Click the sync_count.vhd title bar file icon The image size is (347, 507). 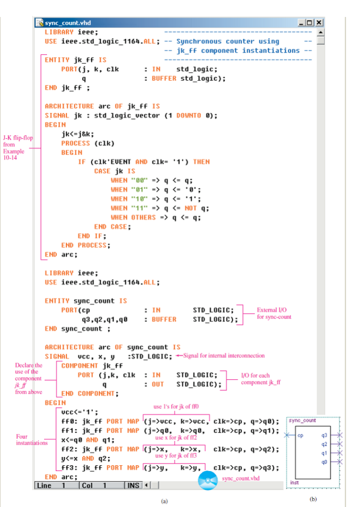click(39, 22)
